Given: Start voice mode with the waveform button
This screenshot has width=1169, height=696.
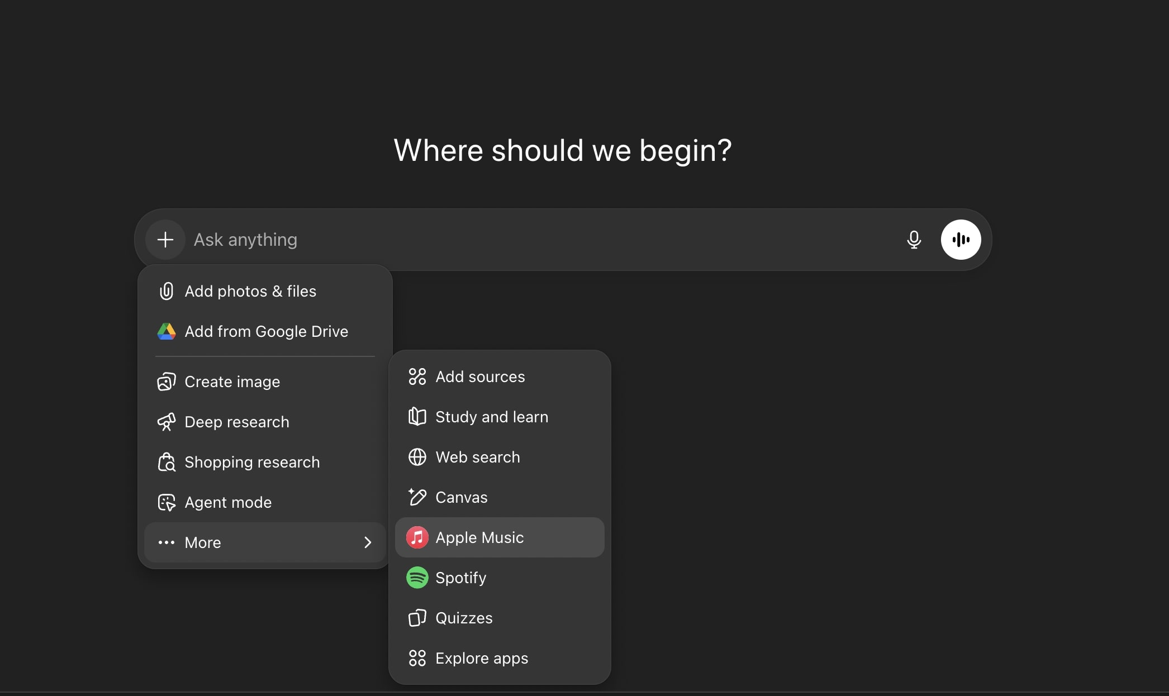Looking at the screenshot, I should (x=961, y=239).
